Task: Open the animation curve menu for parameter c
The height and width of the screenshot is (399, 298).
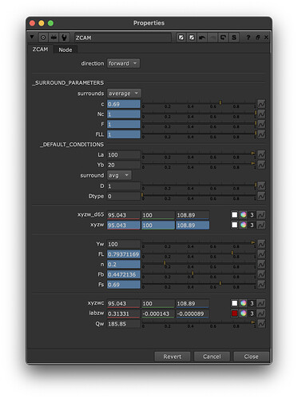Action: (261, 104)
